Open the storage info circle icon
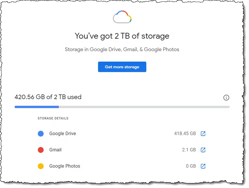The height and width of the screenshot is (188, 249). [x=226, y=98]
